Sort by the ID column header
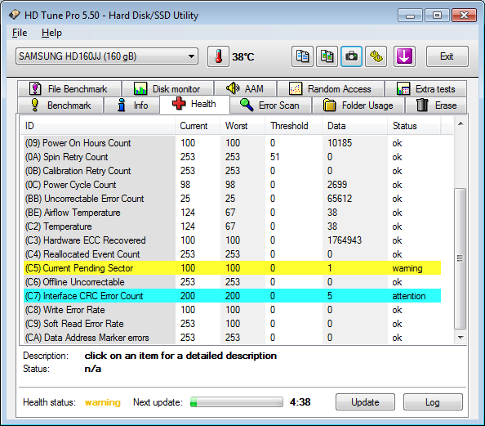The height and width of the screenshot is (426, 485). pos(98,126)
